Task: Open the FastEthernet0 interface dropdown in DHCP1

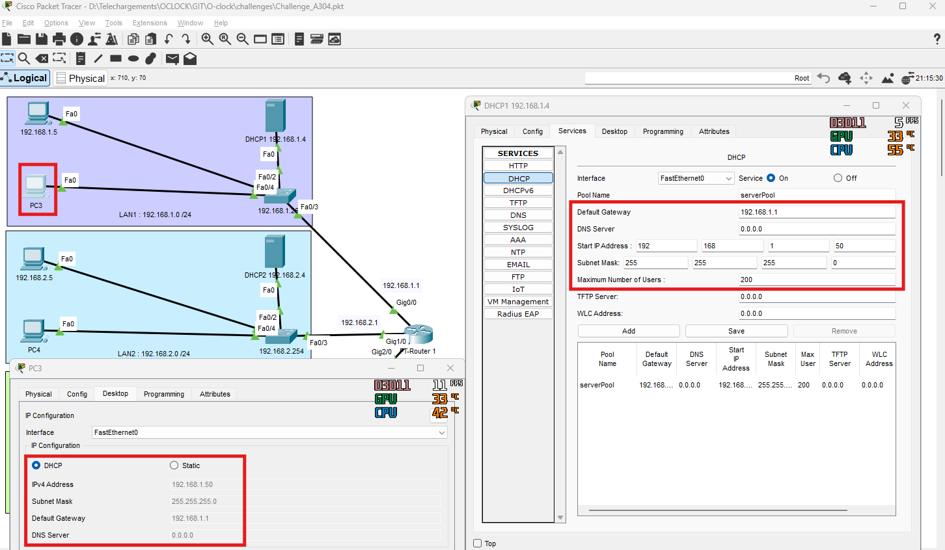Action: tap(696, 178)
